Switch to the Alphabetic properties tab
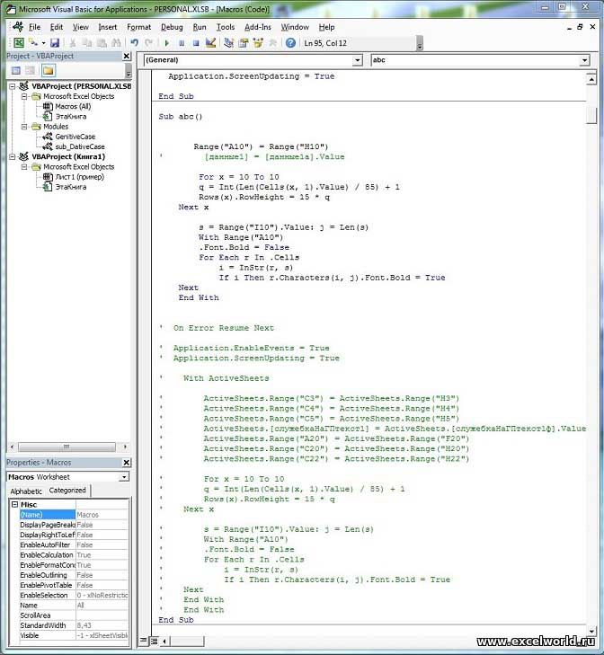The width and height of the screenshot is (604, 655). [x=26, y=491]
